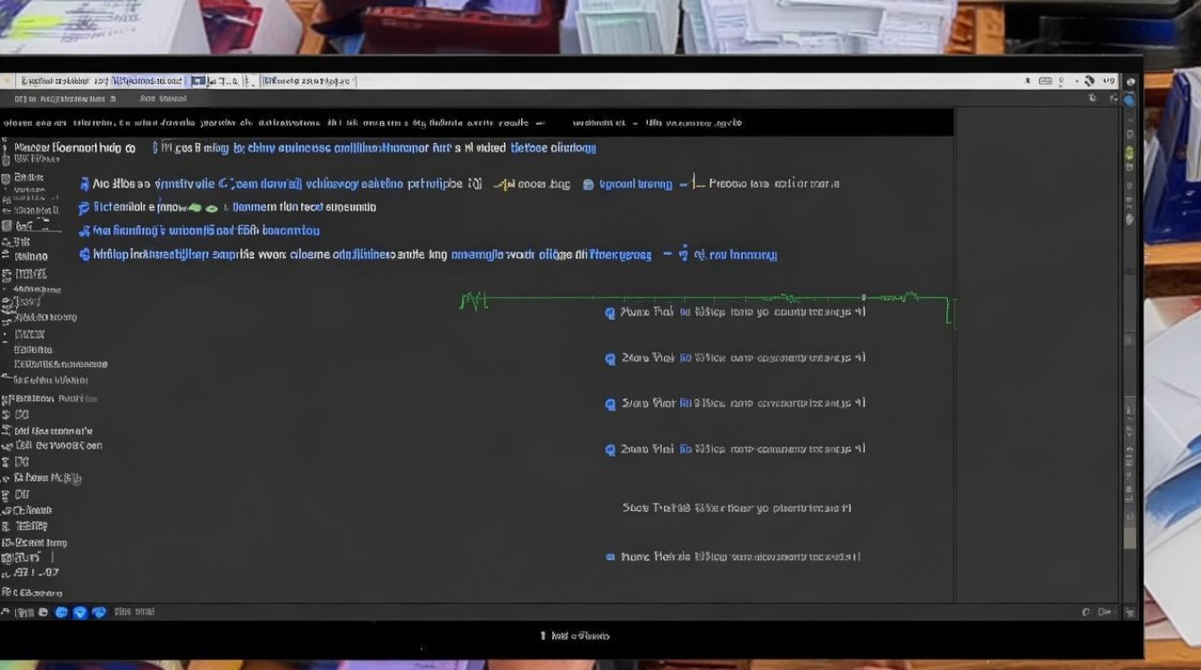Expand the bottom-most entry in the left sidebar list
Image resolution: width=1201 pixels, height=670 pixels.
(x=7, y=592)
